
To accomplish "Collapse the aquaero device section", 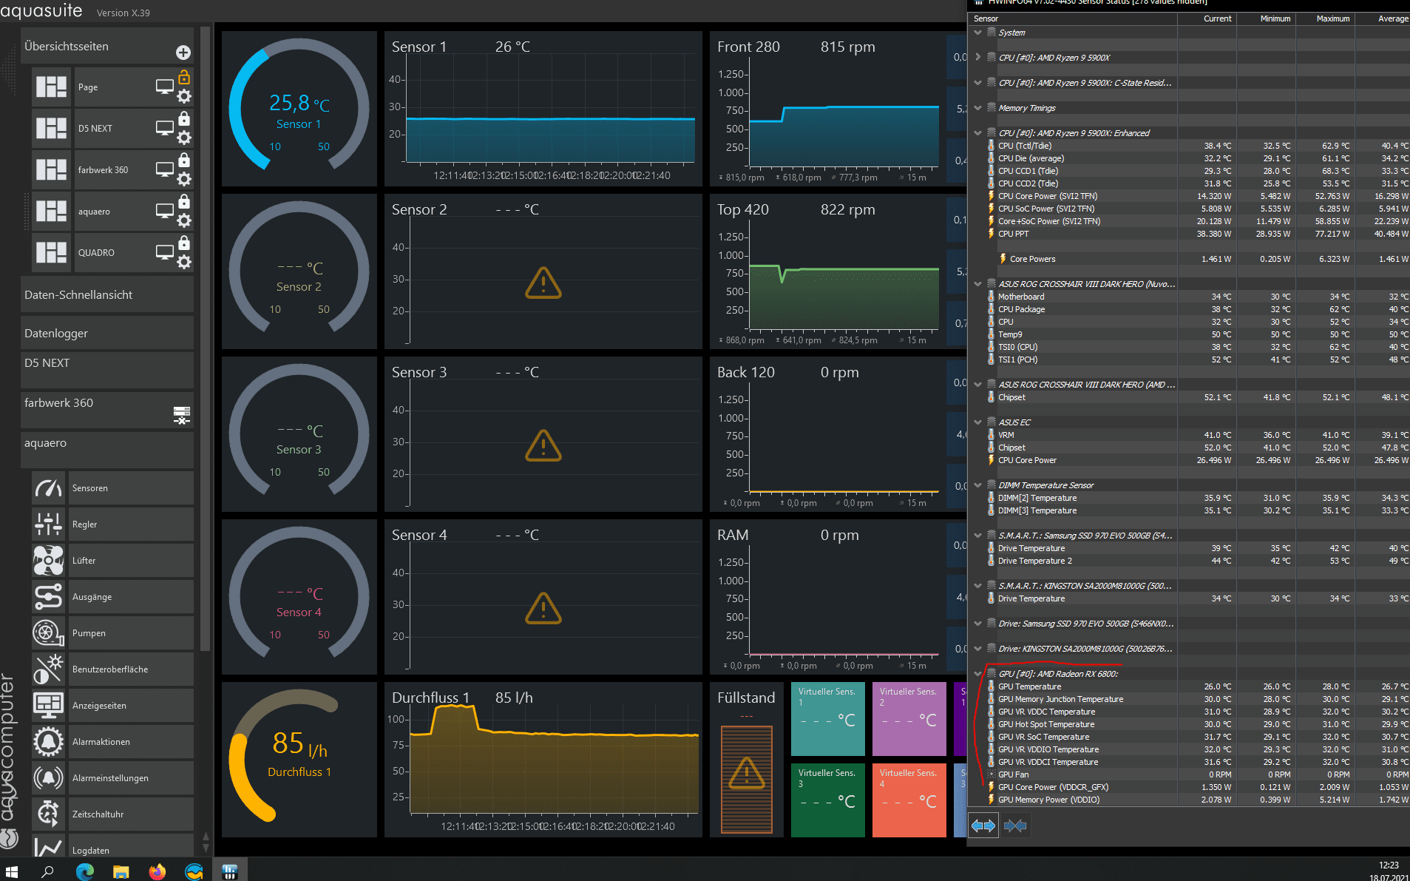I will click(x=107, y=450).
